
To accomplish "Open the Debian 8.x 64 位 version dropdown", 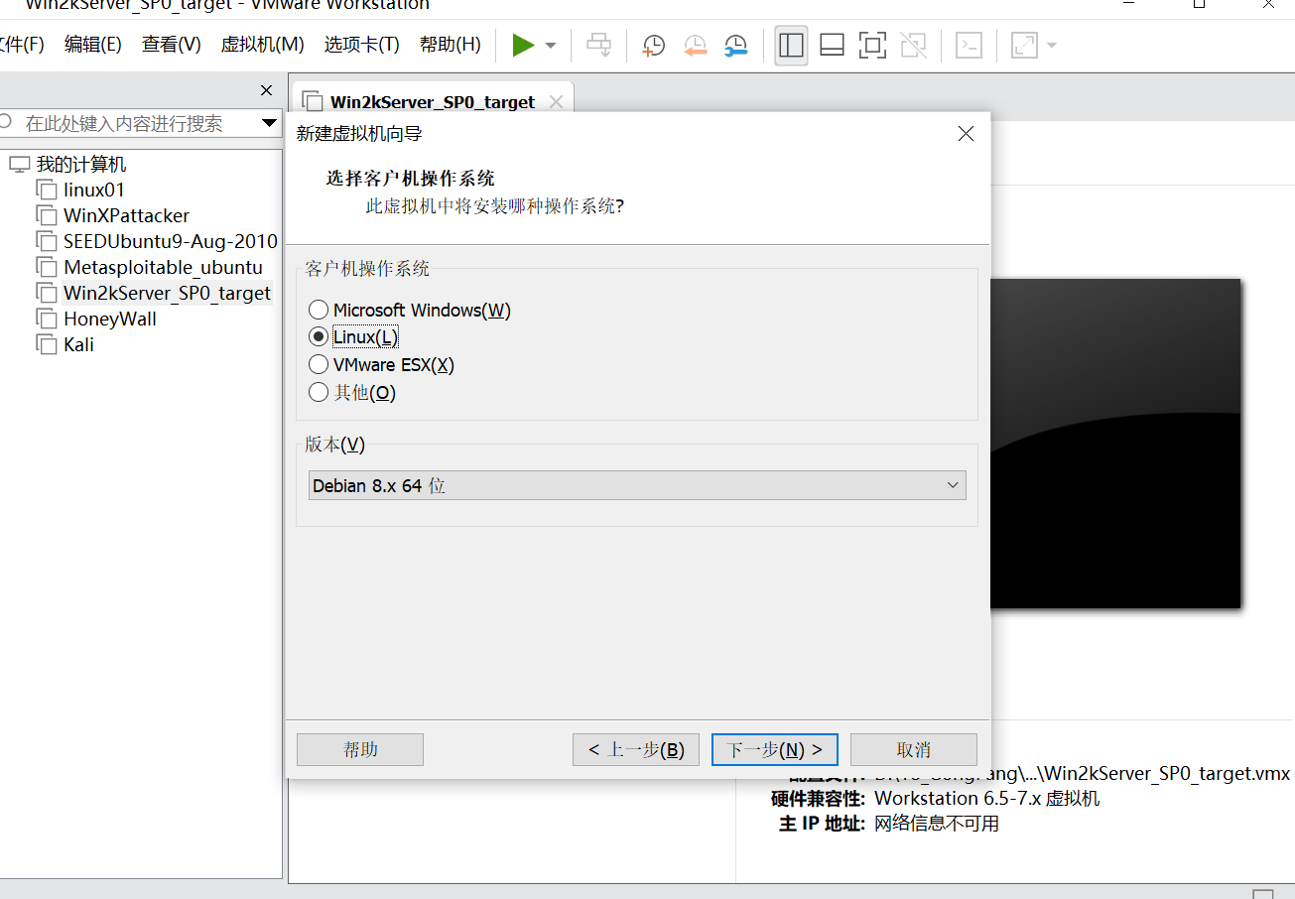I will (x=637, y=485).
